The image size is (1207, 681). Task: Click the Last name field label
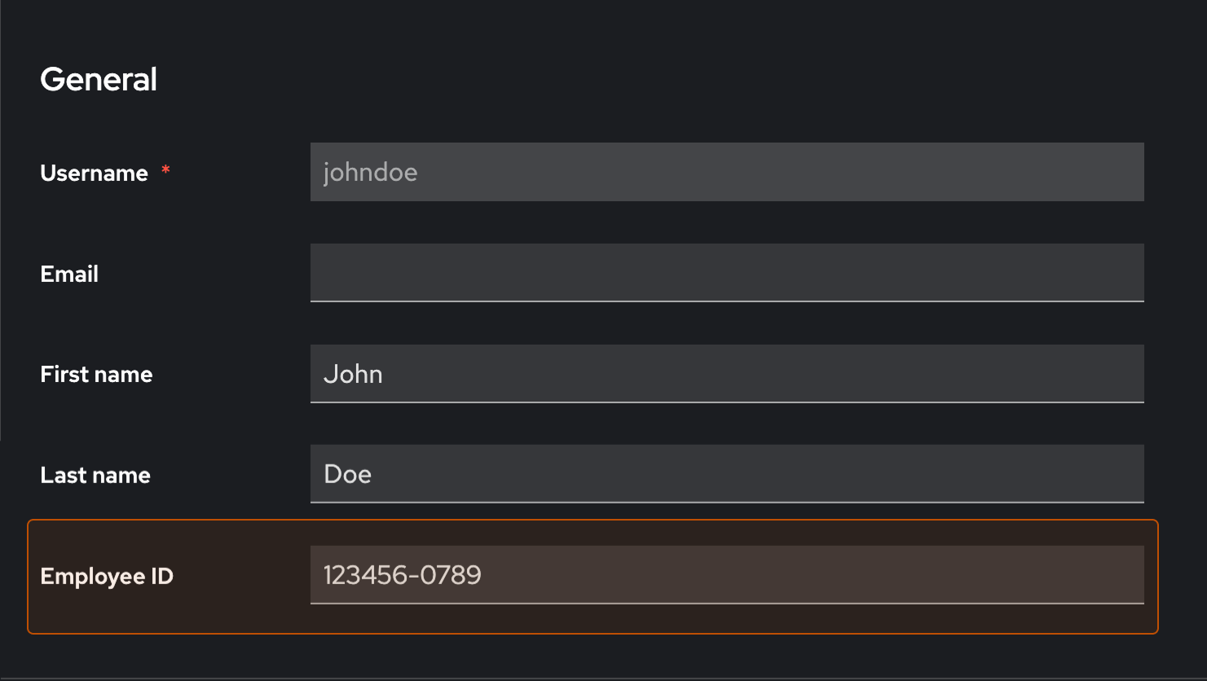95,475
